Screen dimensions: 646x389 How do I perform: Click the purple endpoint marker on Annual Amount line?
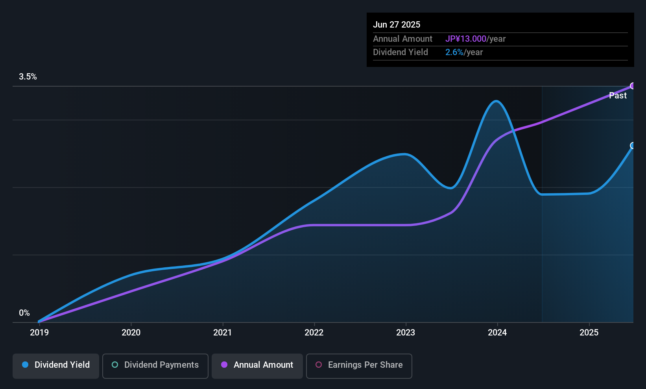pyautogui.click(x=633, y=86)
